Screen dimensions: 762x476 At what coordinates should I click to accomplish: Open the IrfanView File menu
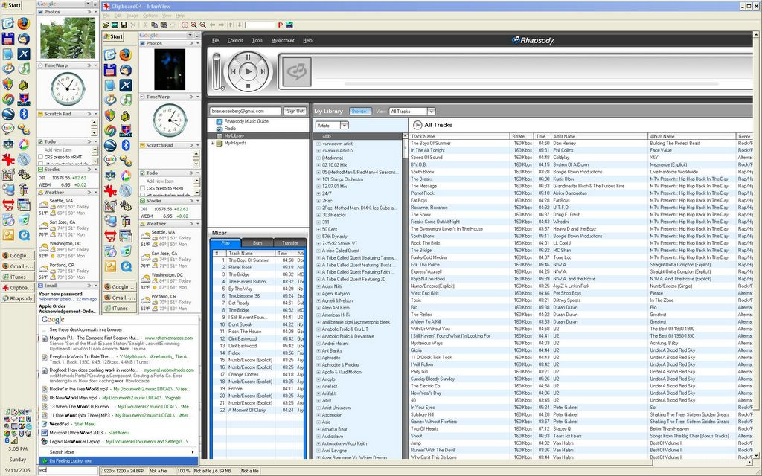106,16
